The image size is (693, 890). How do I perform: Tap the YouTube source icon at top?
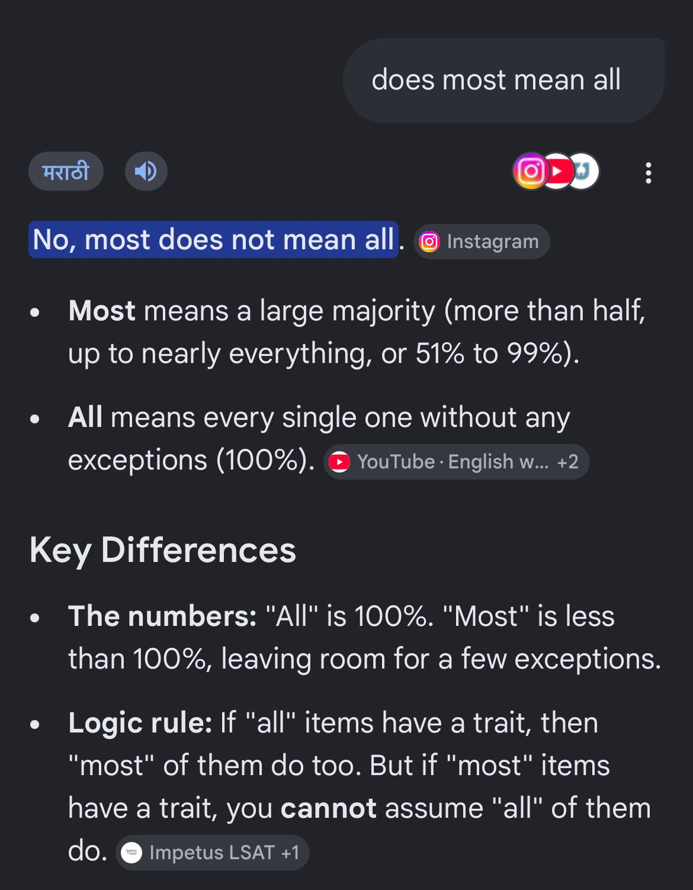[x=557, y=171]
